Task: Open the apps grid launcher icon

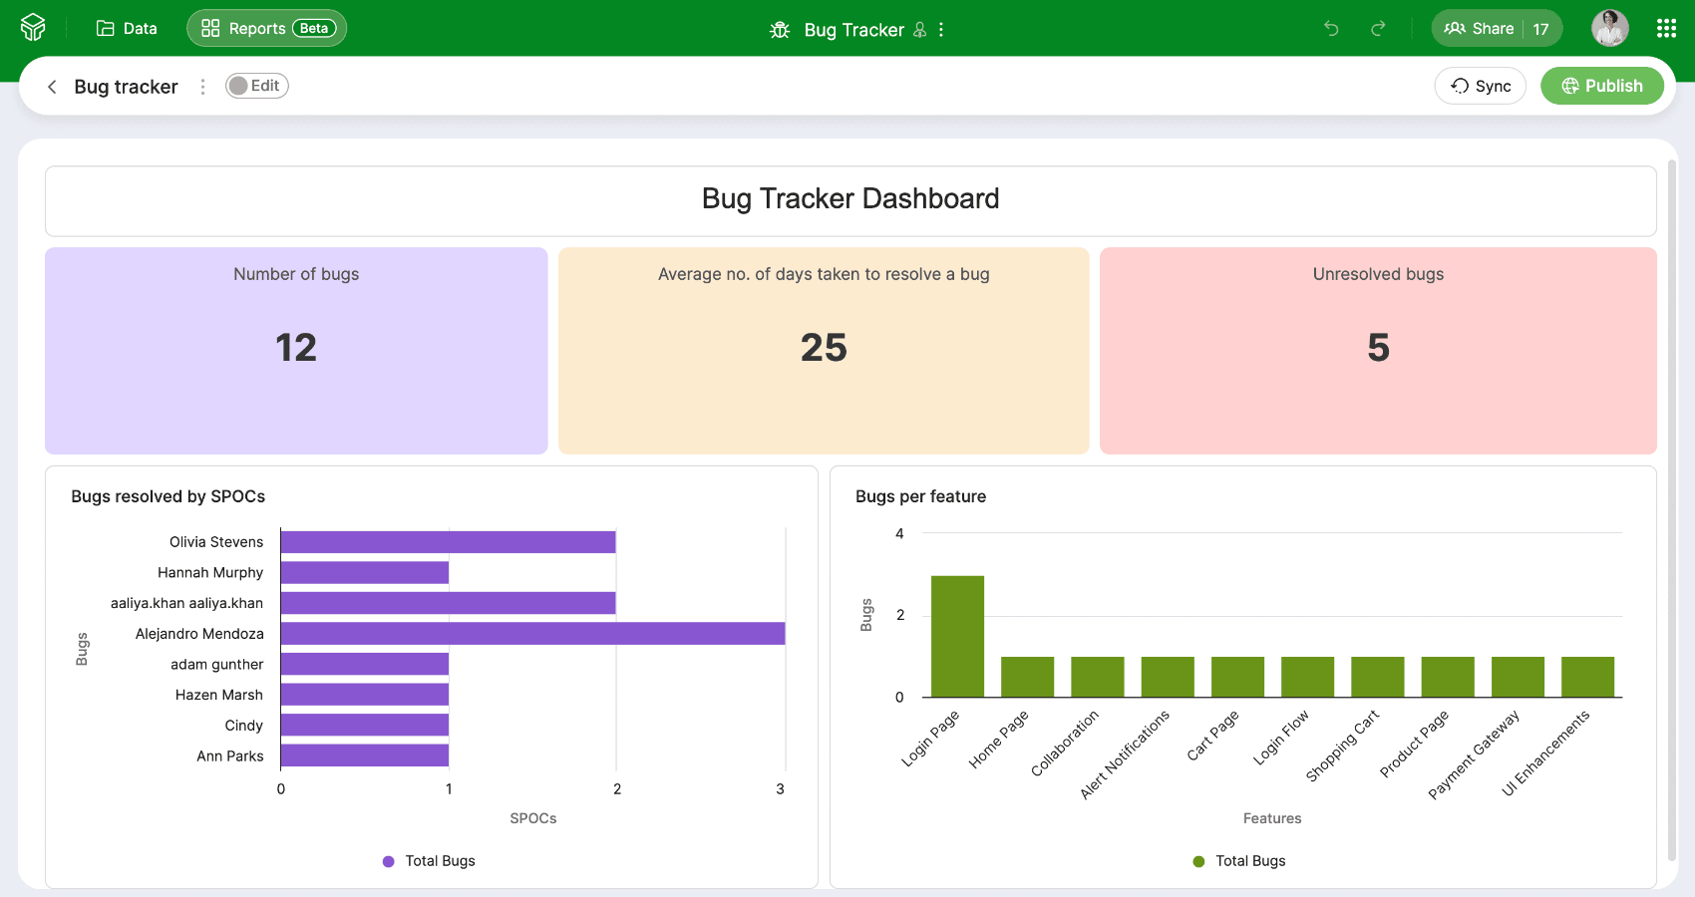Action: click(1666, 28)
